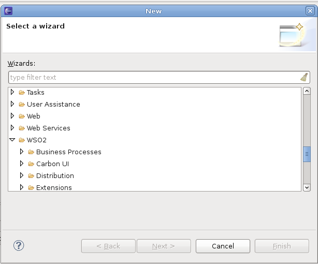This screenshot has height=264, width=318.
Task: Click the Tasks folder icon
Action: [22, 93]
